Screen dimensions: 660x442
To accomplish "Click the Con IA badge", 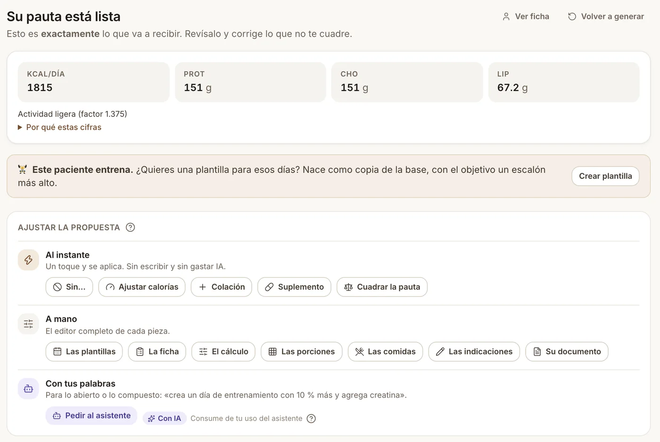I will pos(165,418).
